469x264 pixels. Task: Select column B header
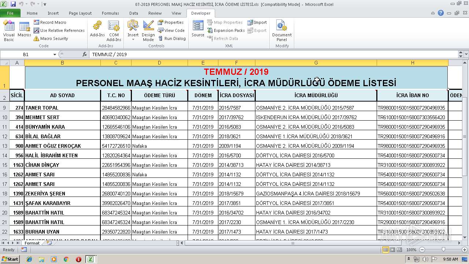[62, 63]
